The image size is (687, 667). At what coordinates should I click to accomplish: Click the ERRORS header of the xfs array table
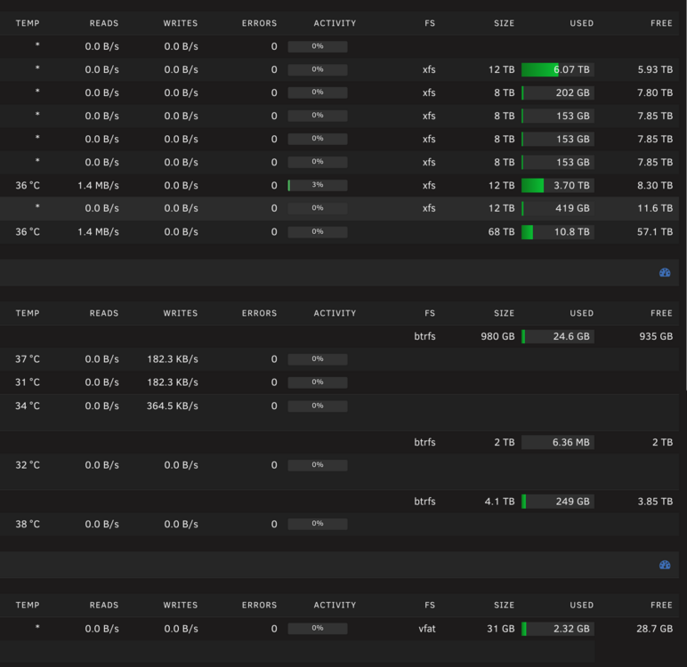click(x=259, y=23)
